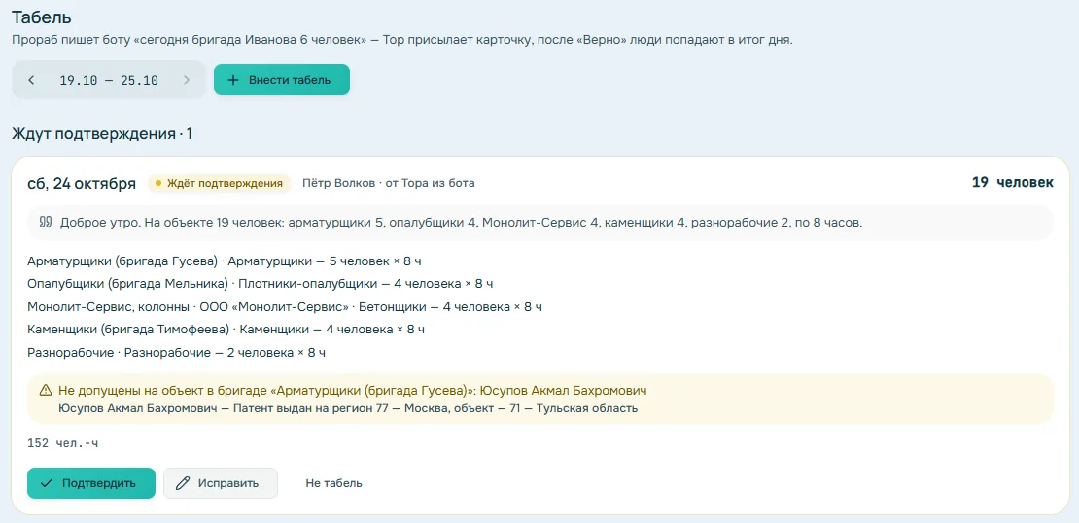Click «Пётр Волков · от Тора из бота»

(389, 183)
